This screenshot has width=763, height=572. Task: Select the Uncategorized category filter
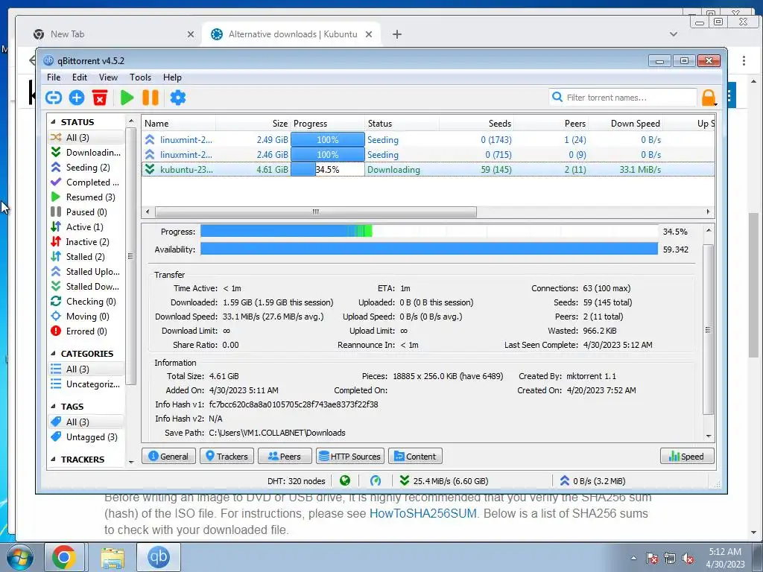[x=86, y=384]
